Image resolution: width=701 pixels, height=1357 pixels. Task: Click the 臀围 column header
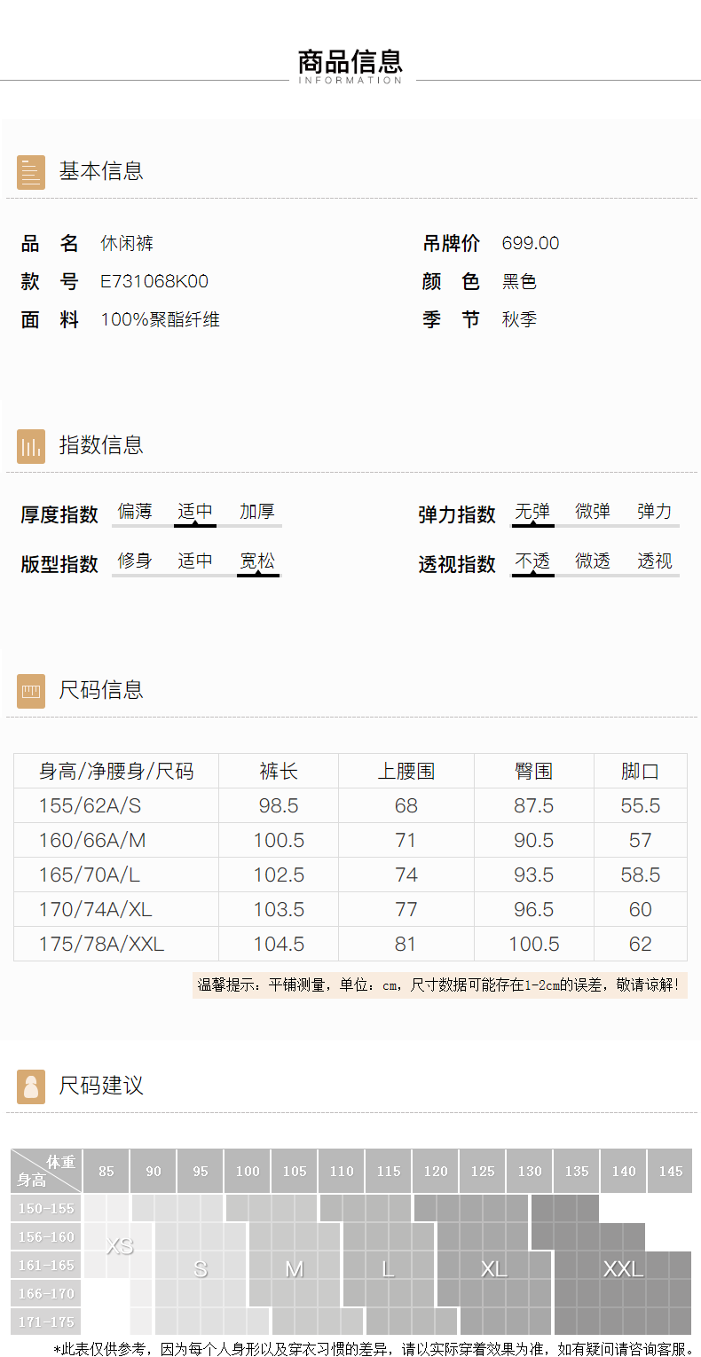(533, 772)
